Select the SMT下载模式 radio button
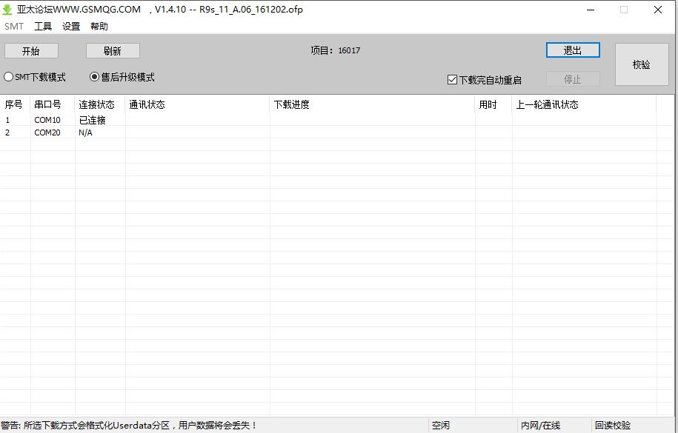This screenshot has height=433, width=678. [8, 76]
